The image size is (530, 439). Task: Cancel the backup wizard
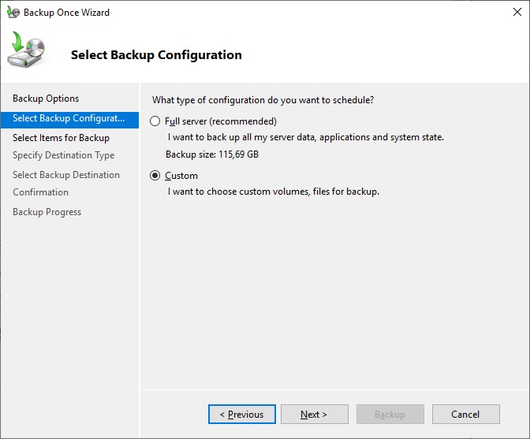click(x=465, y=415)
